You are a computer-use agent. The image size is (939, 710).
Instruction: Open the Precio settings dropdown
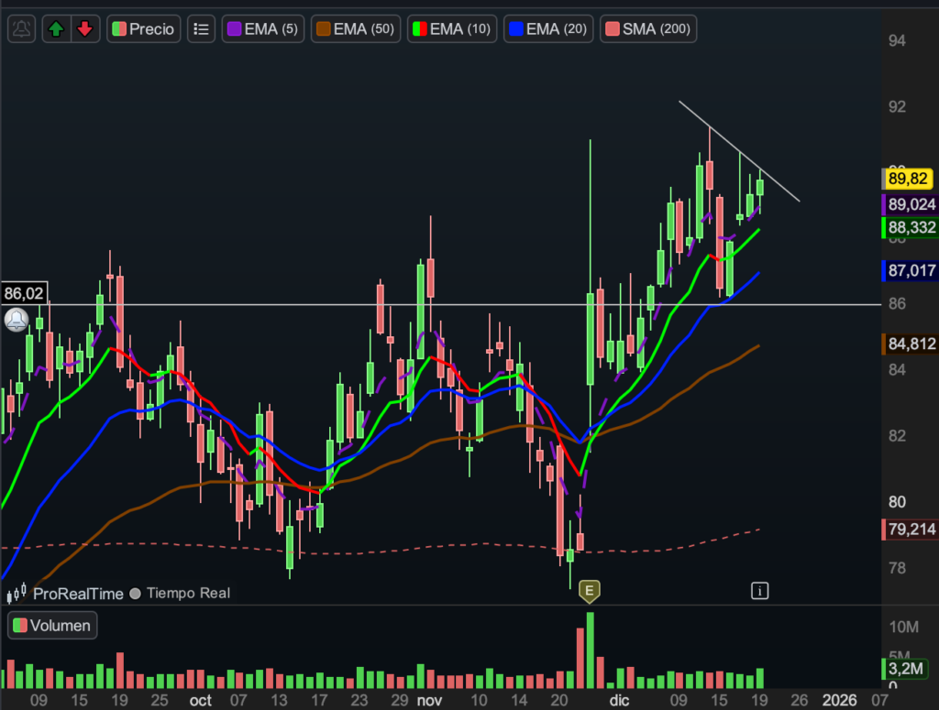click(143, 28)
